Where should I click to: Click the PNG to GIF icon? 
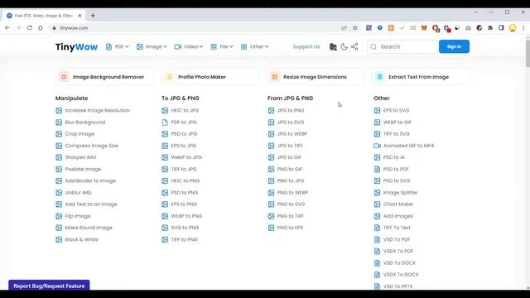271,169
